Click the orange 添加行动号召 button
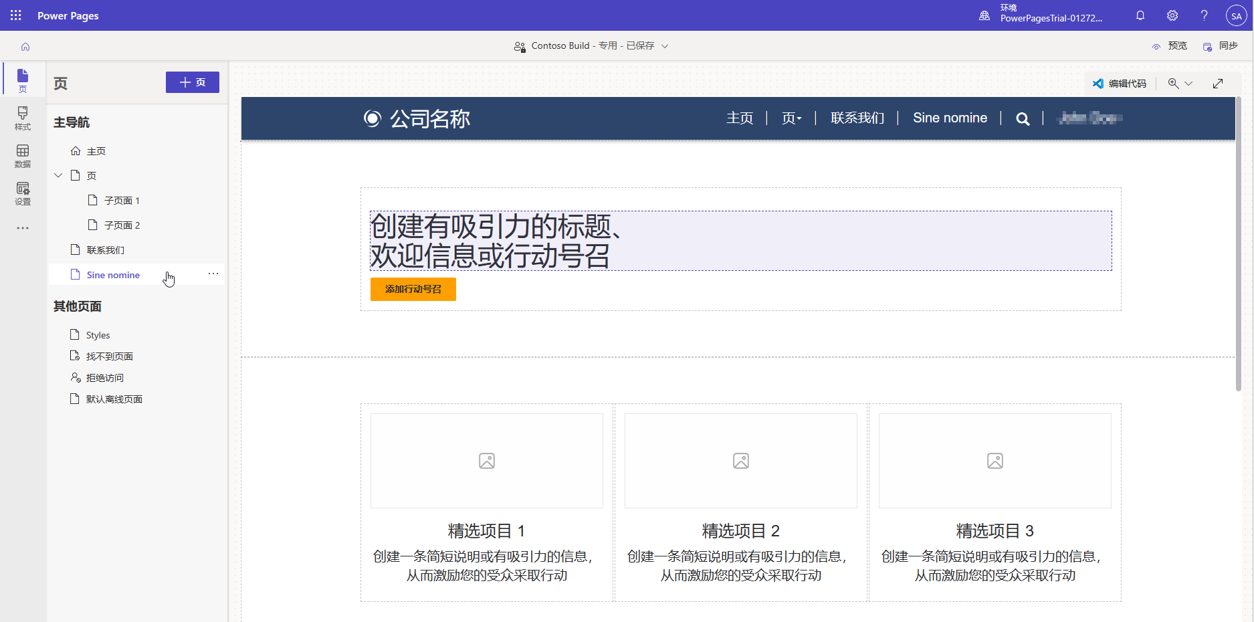Viewport: 1254px width, 622px height. point(413,289)
